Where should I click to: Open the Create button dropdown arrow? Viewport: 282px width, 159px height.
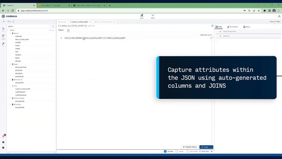(x=211, y=147)
